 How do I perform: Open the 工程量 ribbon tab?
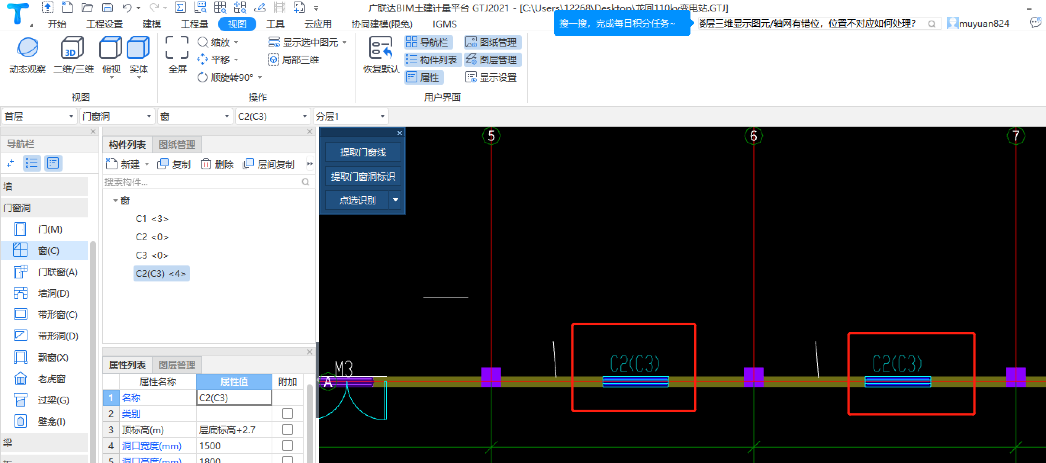coord(195,24)
